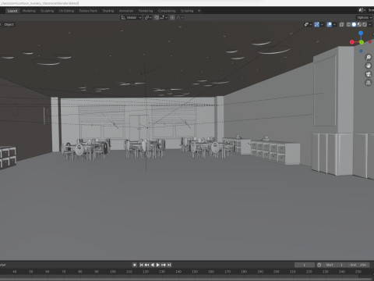Click the zoom view magnifier icon

(369, 57)
